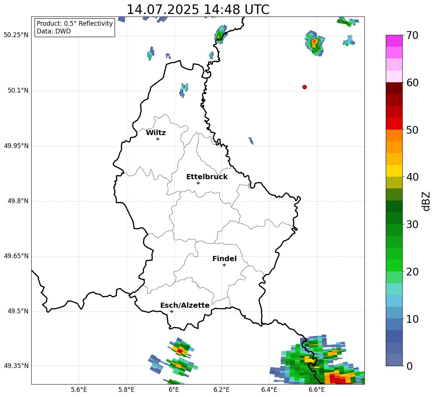The width and height of the screenshot is (435, 397).
Task: Click the title '14.07.2025 14:48 UTC'
Action: point(198,10)
